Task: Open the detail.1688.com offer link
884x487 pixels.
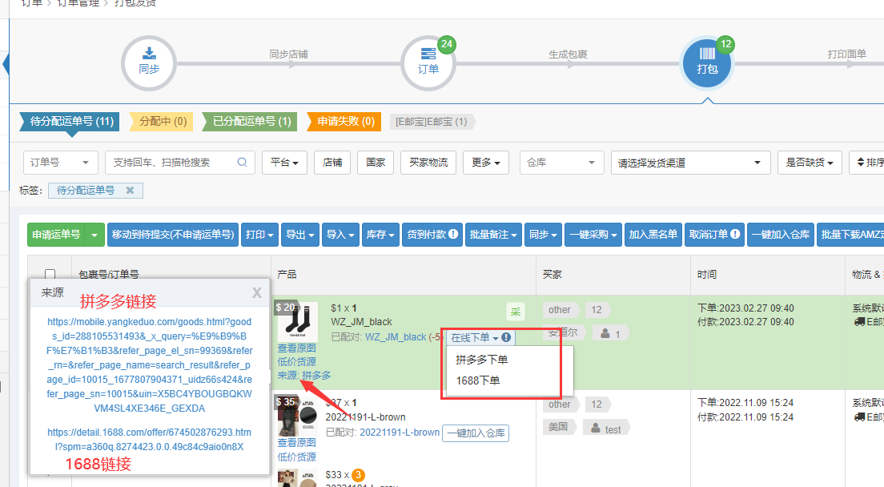Action: [x=149, y=439]
